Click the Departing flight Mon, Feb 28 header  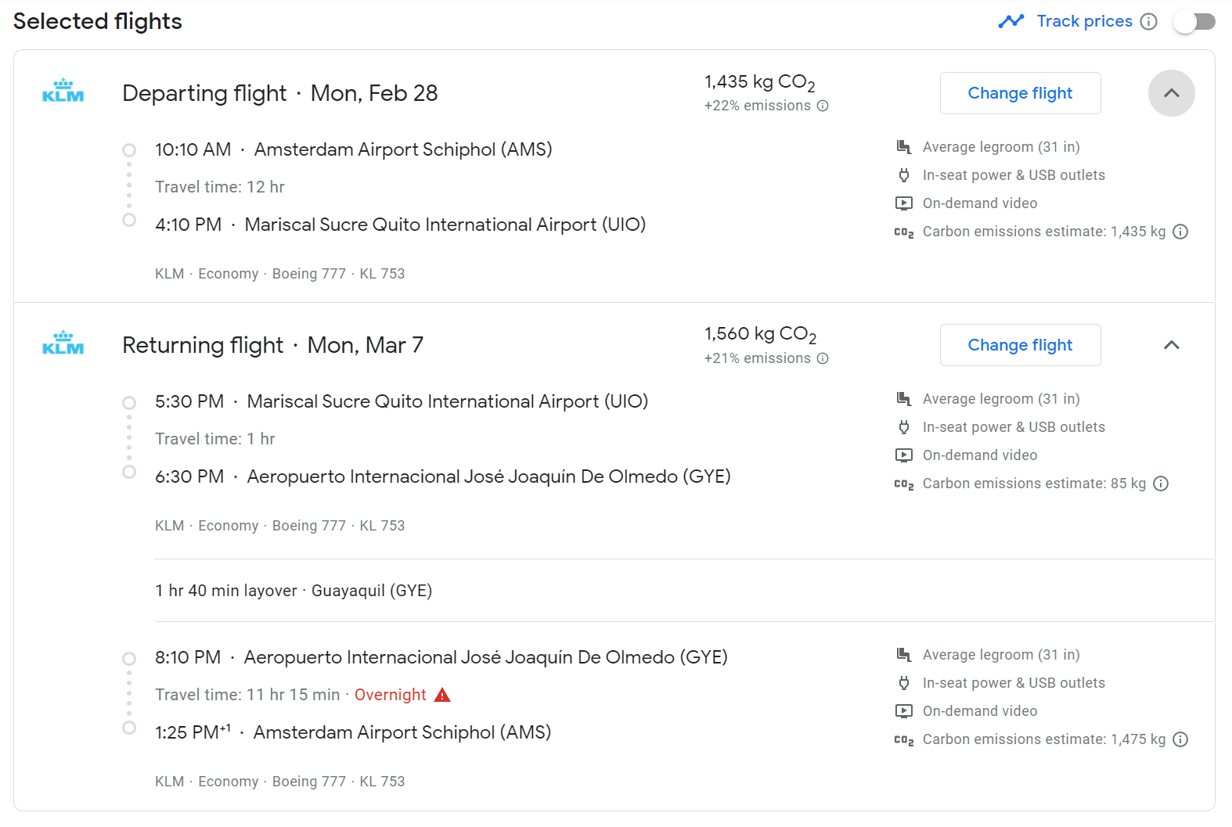(280, 93)
